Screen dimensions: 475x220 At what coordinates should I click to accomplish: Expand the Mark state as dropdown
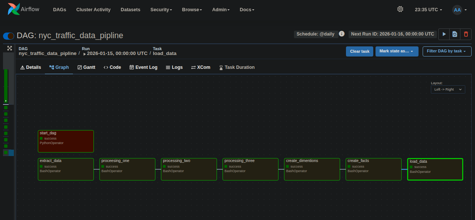click(x=396, y=51)
